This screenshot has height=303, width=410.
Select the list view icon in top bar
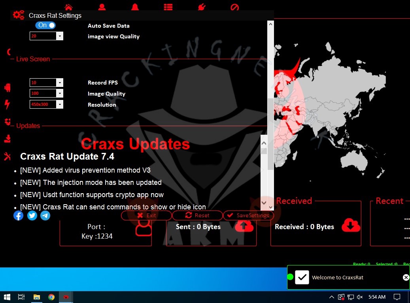point(168,7)
